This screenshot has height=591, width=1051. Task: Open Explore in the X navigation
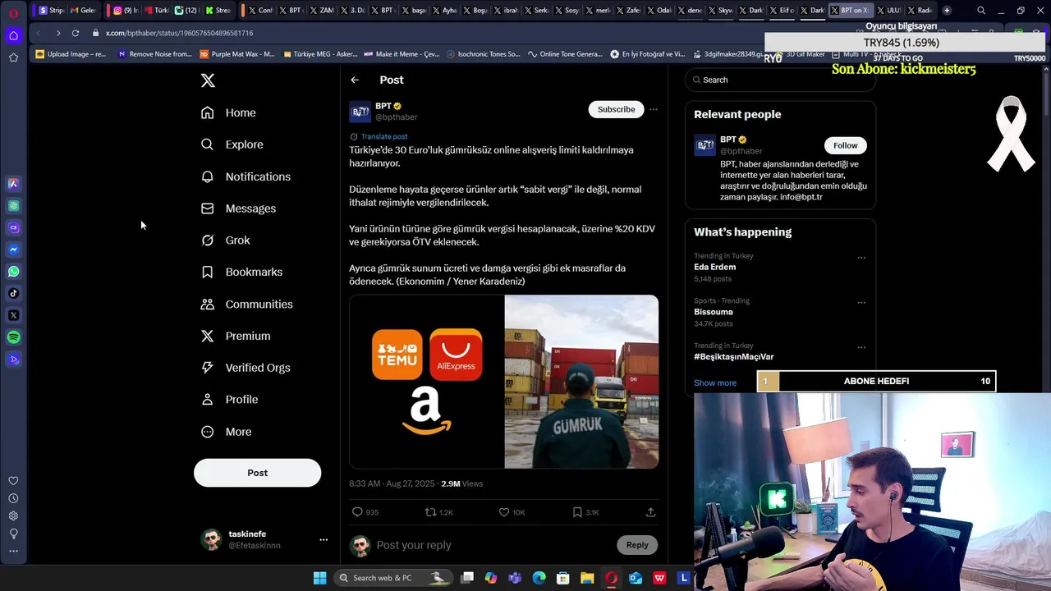pyautogui.click(x=232, y=144)
